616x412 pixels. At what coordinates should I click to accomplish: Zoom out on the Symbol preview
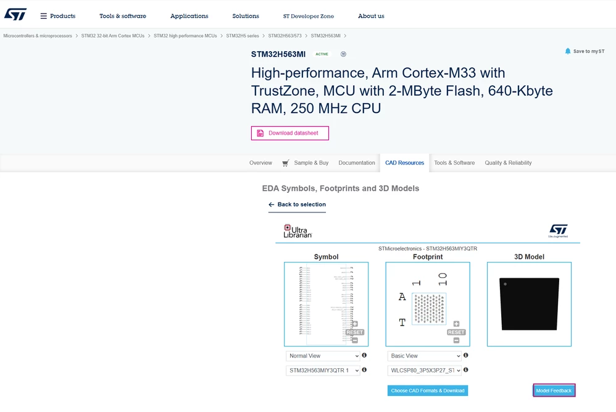(x=355, y=340)
